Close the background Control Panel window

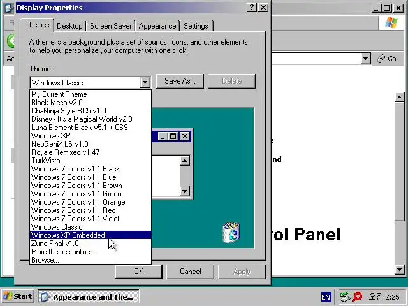pos(398,8)
